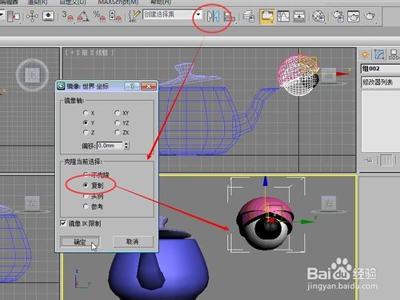Toggle the Percent Snap icon
Viewport: 400px width, 300px height.
click(x=99, y=17)
